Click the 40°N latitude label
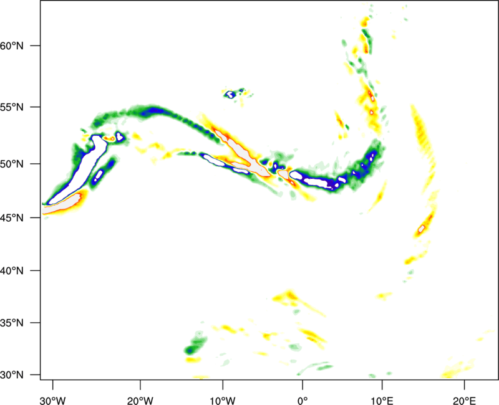Viewport: 499px width, 405px height. tap(12, 271)
